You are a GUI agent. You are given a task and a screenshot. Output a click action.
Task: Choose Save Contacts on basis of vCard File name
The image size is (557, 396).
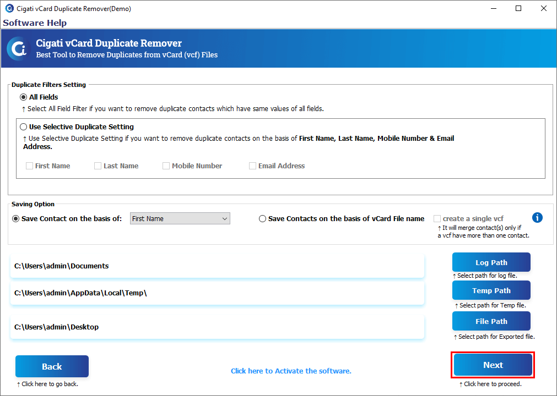[x=262, y=219]
